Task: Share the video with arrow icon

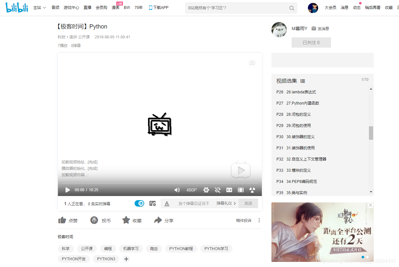Action: point(158,220)
